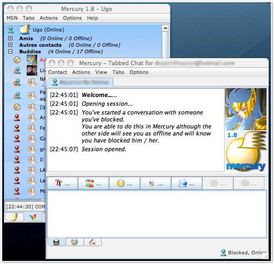This screenshot has height=264, width=274.
Task: Click the away status icon beside 'Pa' contact
Action: (x=17, y=95)
